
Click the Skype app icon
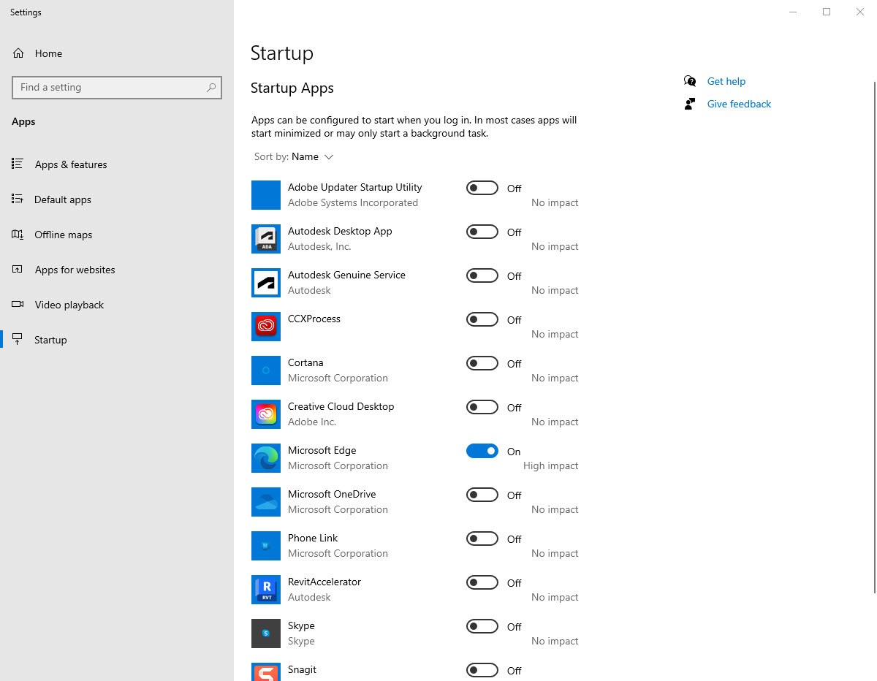pyautogui.click(x=266, y=634)
